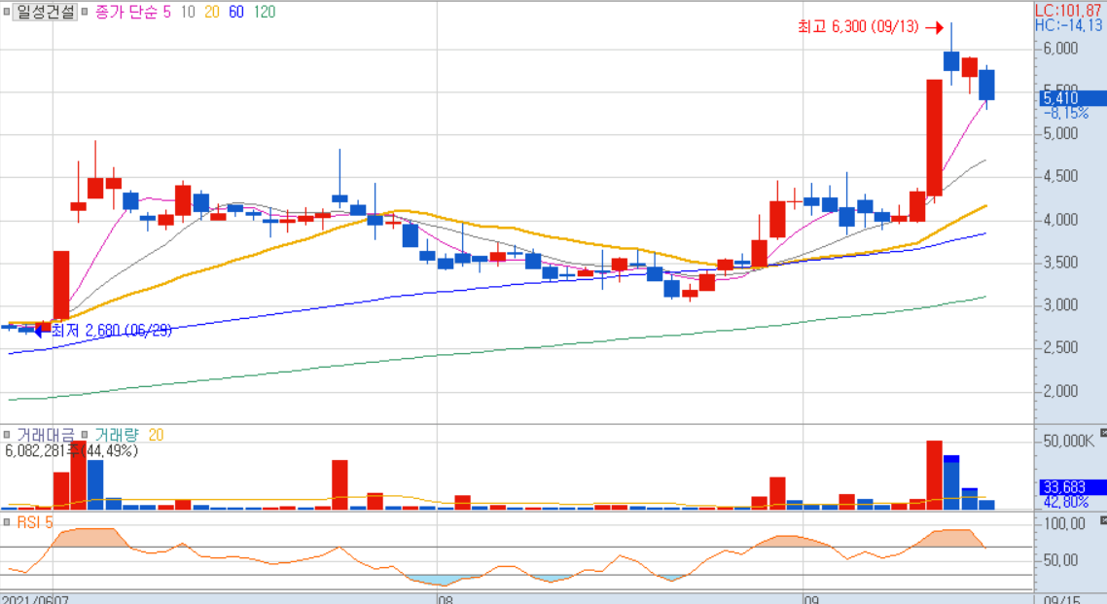
Task: Close the volume panel with its corner icon
Action: (1103, 433)
